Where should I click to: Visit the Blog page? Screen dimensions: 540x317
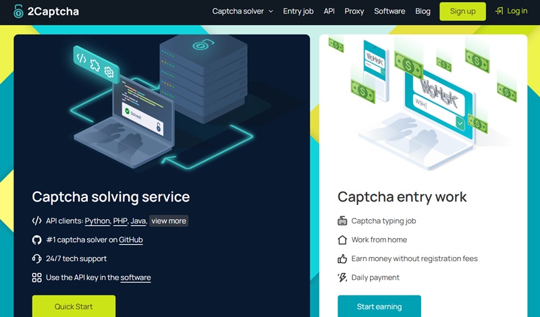[423, 11]
